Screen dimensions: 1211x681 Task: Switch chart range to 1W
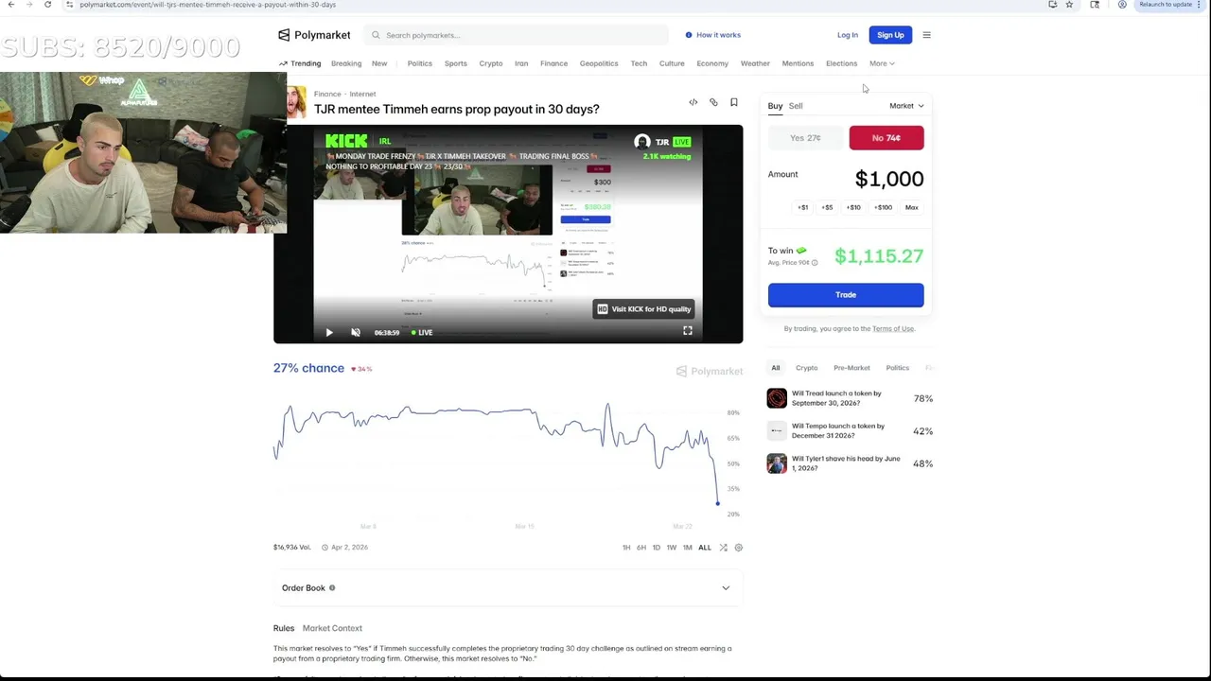click(x=672, y=548)
